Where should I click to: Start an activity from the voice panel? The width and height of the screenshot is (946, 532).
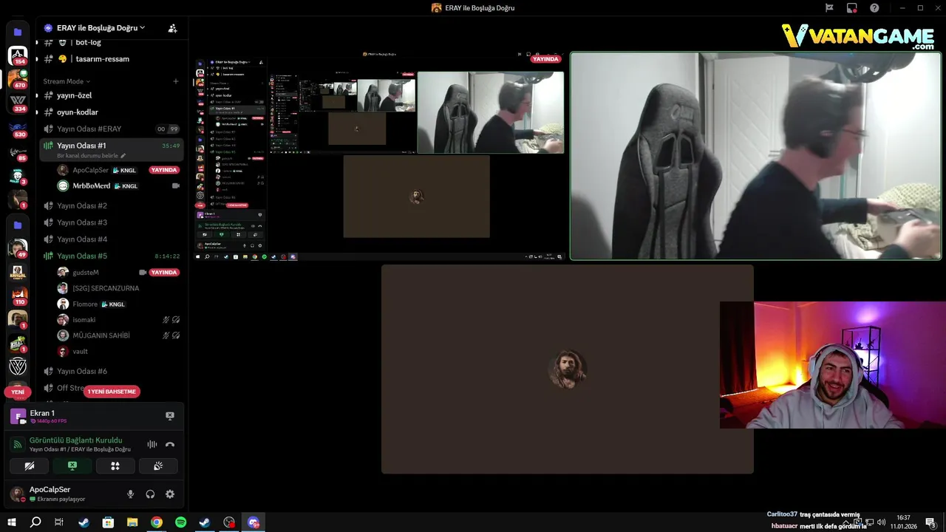[x=115, y=466]
